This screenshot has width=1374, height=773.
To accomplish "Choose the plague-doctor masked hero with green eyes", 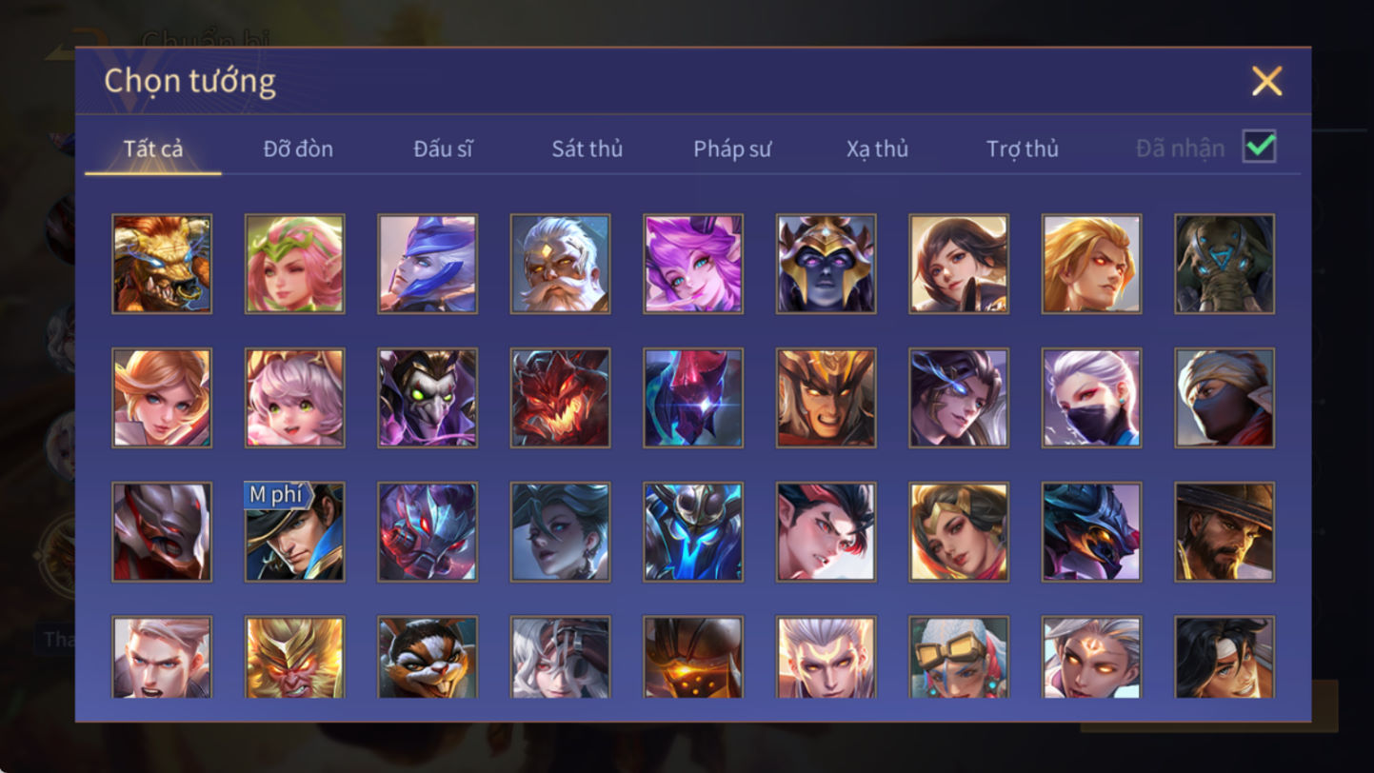I will point(428,398).
